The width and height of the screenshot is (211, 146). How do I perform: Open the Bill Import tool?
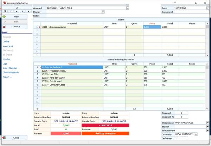pos(7,55)
